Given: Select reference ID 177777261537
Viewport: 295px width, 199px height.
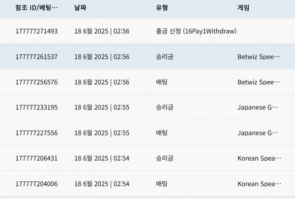Looking at the screenshot, I should click(x=36, y=57).
